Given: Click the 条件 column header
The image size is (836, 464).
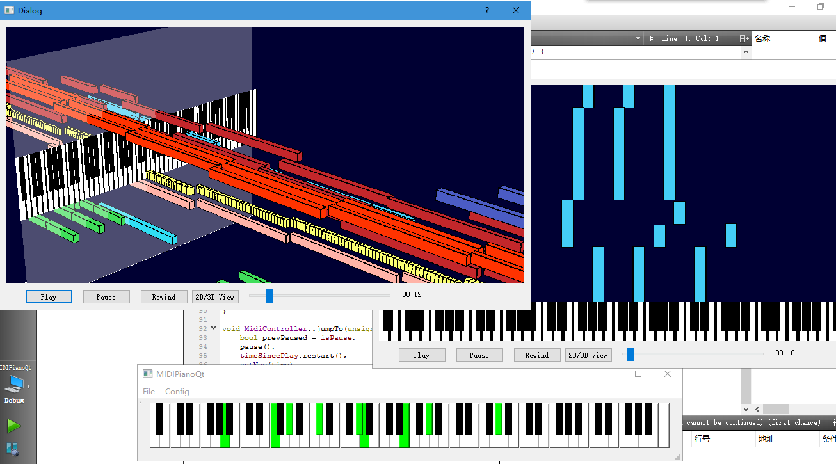Looking at the screenshot, I should coord(829,439).
